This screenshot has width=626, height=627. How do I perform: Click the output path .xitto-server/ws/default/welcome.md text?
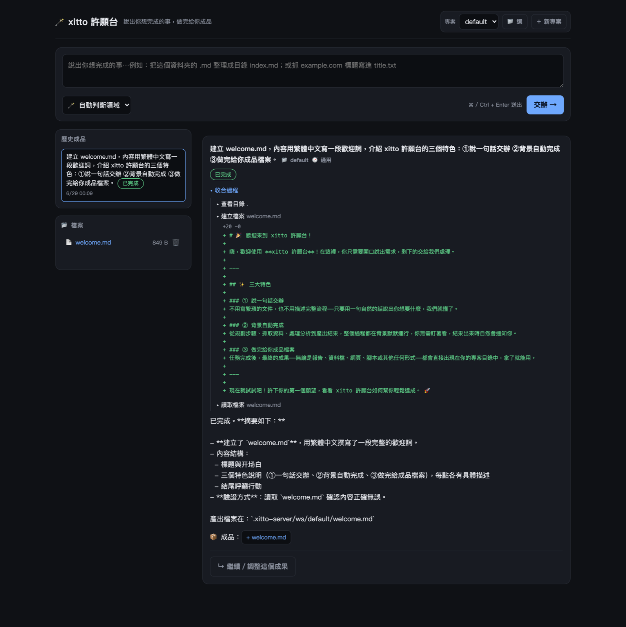click(313, 518)
